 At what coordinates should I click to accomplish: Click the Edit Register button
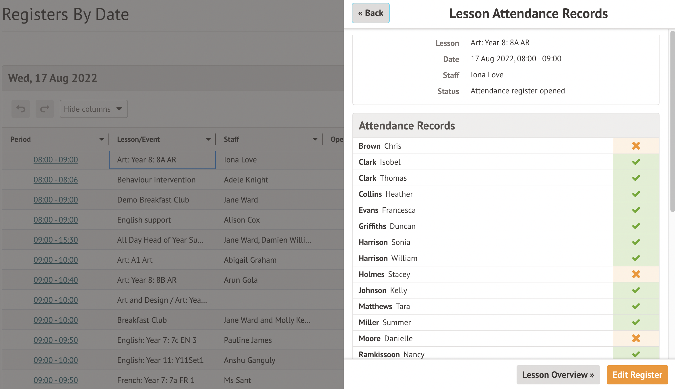coord(637,375)
